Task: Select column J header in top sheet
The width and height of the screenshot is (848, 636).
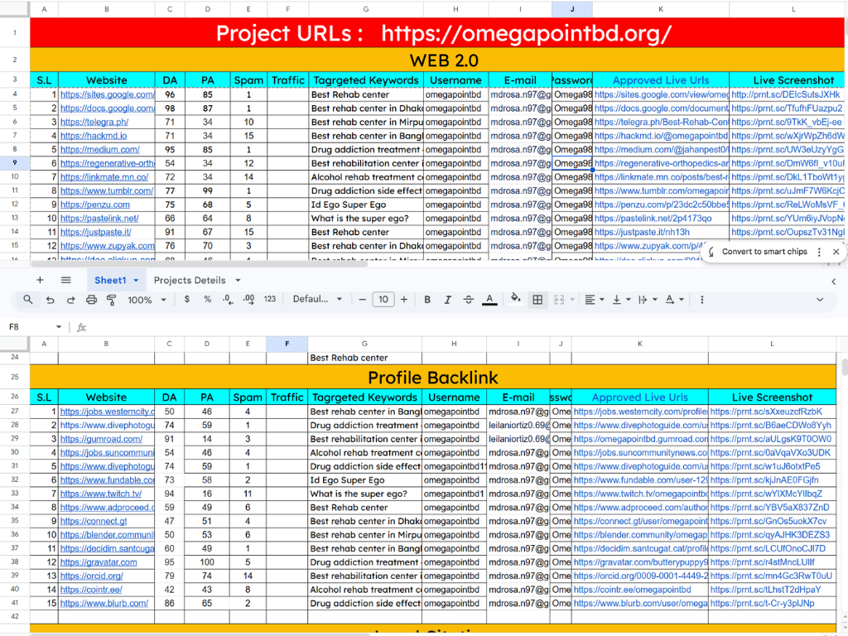Action: (572, 9)
